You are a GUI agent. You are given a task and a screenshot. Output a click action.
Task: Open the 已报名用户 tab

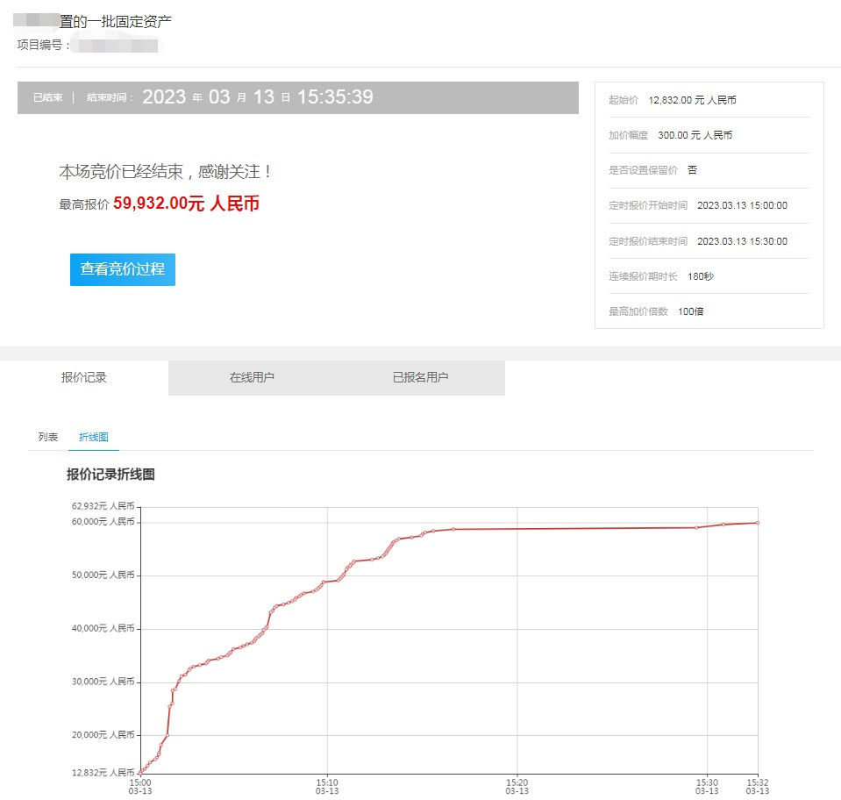point(420,377)
